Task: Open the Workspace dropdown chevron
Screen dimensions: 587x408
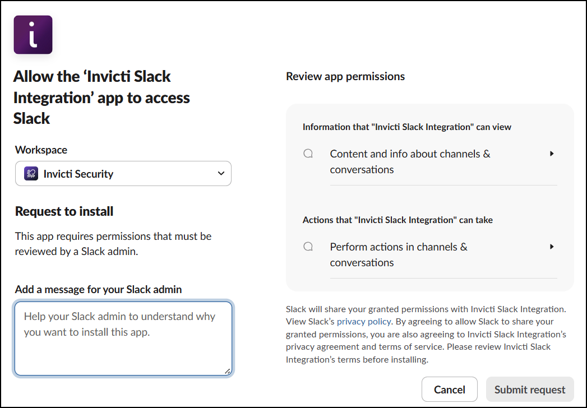Action: (221, 174)
